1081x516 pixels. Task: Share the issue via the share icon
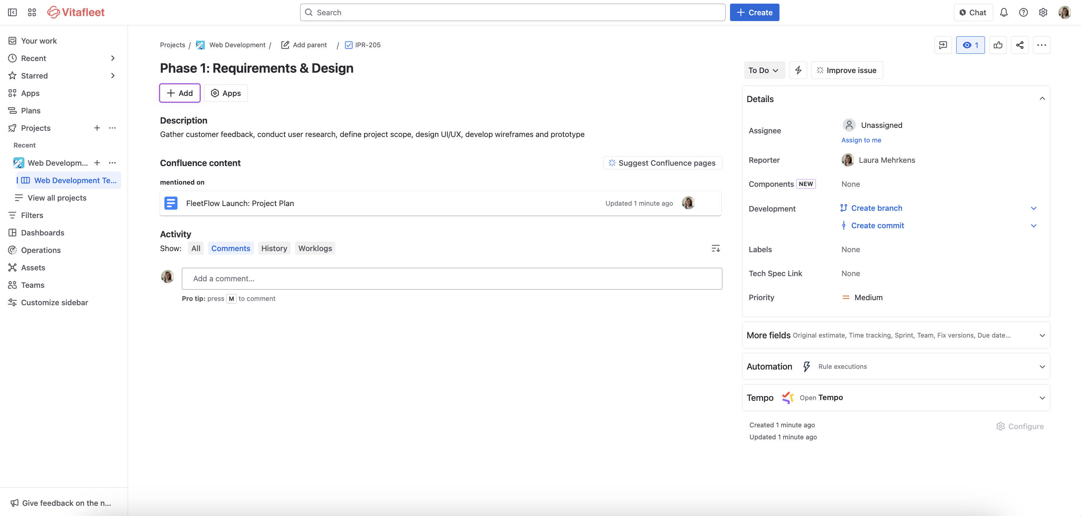1020,45
